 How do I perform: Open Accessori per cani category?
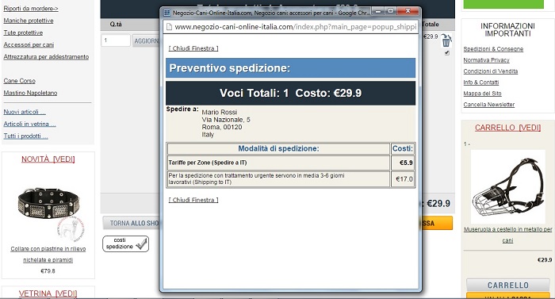(x=29, y=44)
